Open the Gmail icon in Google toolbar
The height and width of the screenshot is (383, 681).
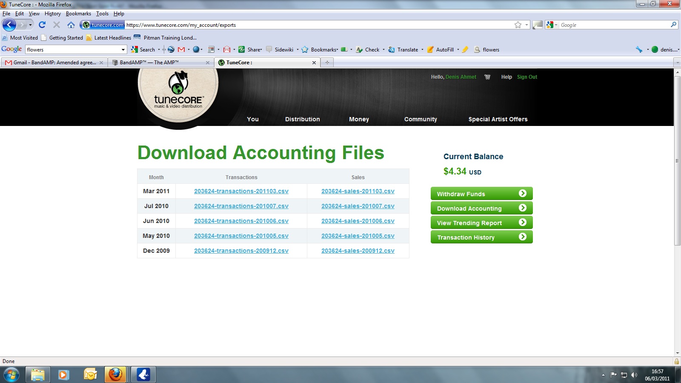click(181, 49)
